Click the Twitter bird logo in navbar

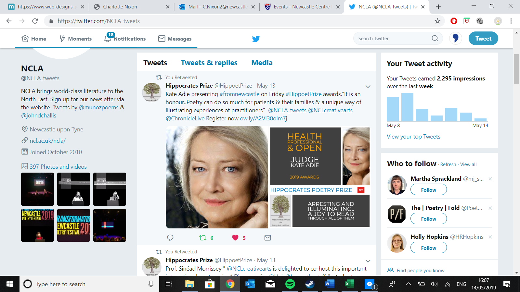pos(256,39)
